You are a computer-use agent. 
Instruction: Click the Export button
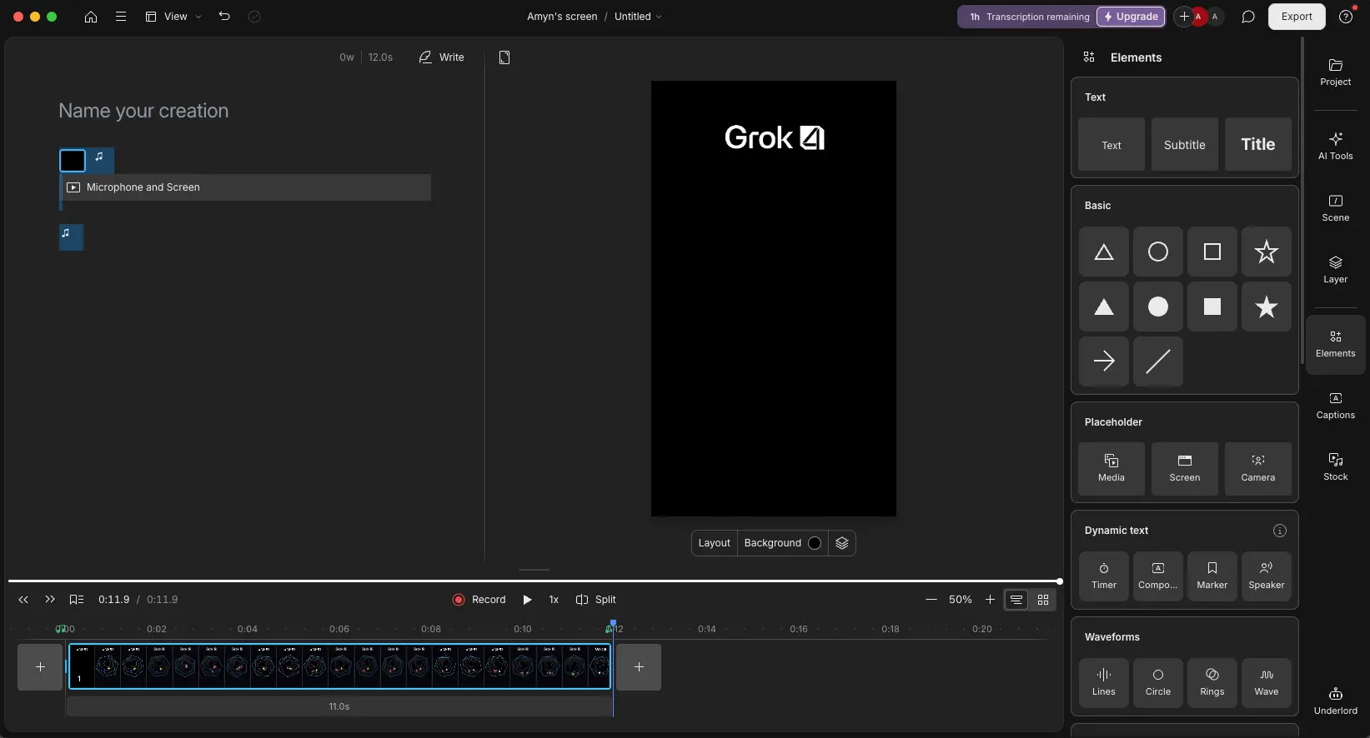(x=1297, y=17)
